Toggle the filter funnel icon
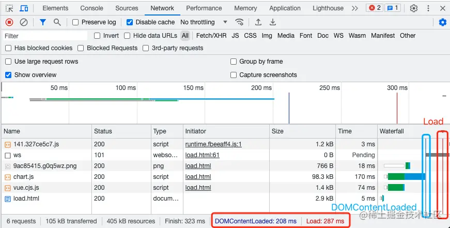 pos(43,22)
